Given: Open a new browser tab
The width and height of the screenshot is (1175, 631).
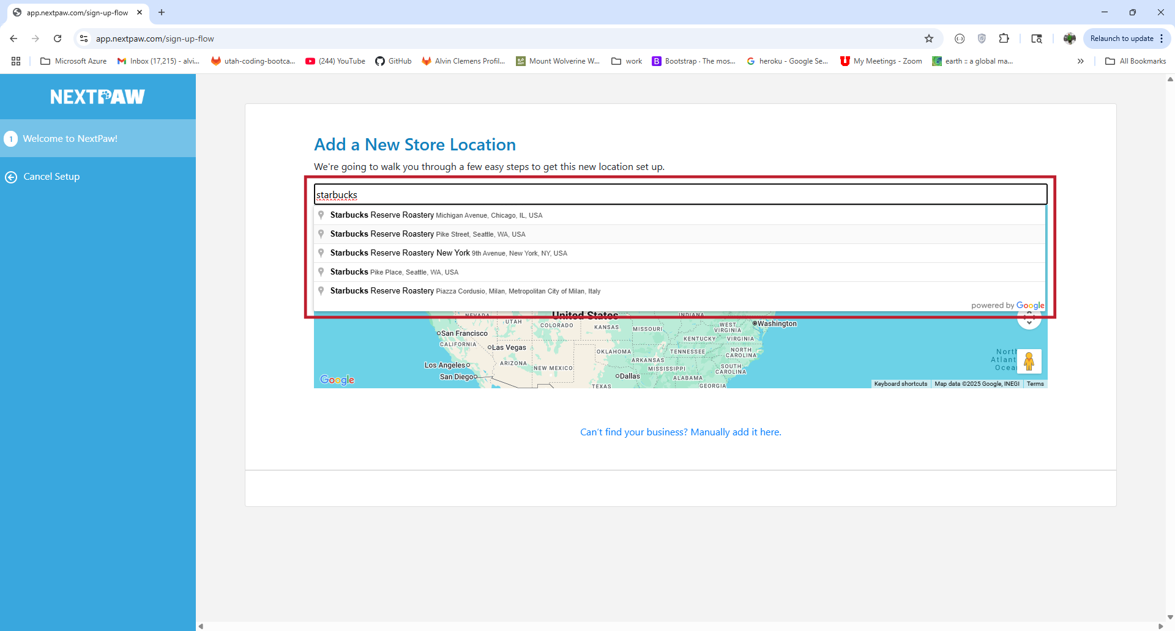Looking at the screenshot, I should pos(162,12).
